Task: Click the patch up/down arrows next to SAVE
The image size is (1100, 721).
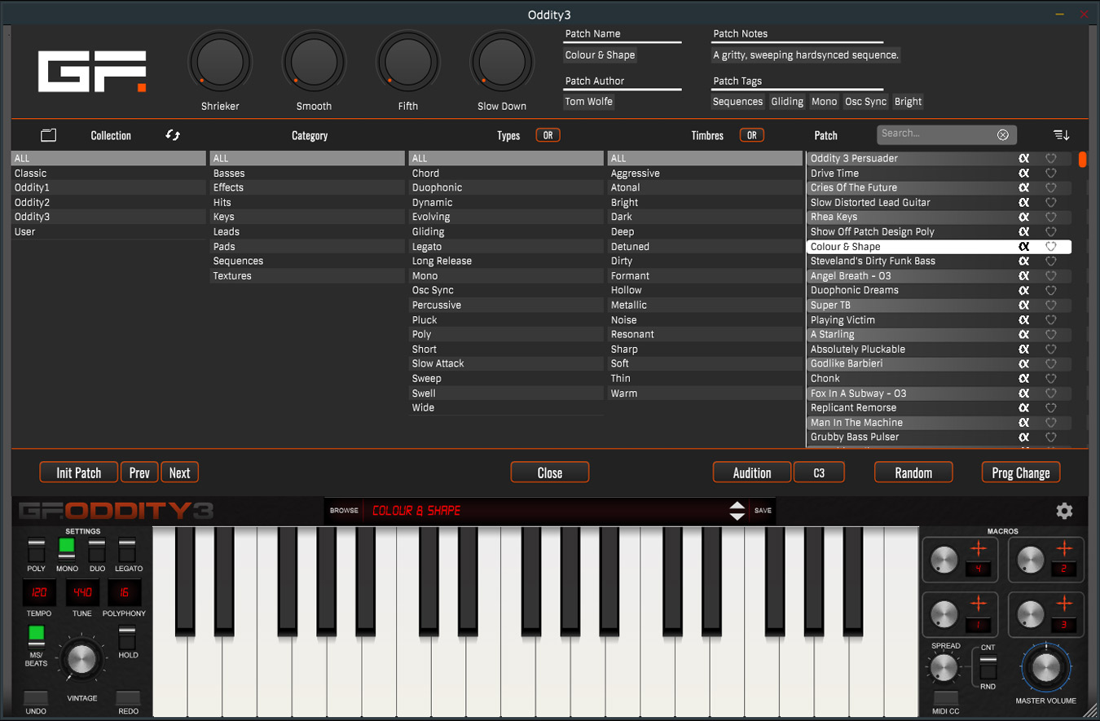Action: pos(737,511)
